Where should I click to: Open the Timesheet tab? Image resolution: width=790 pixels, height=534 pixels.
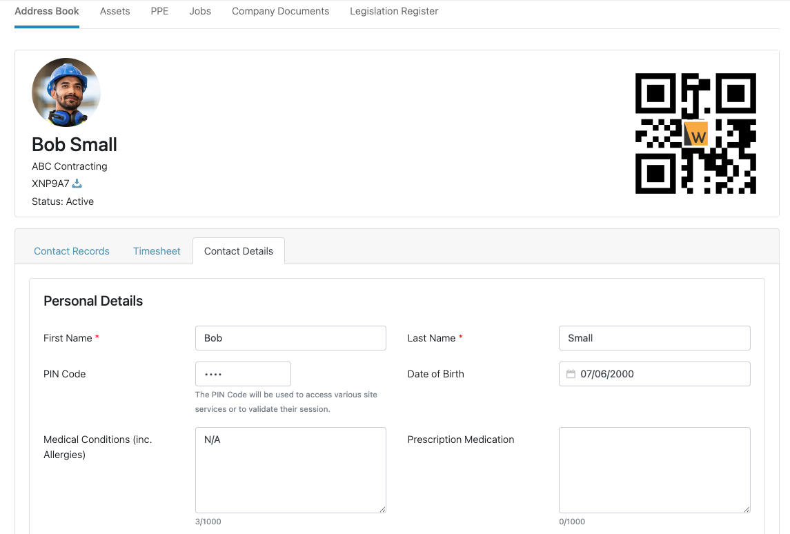pyautogui.click(x=157, y=251)
